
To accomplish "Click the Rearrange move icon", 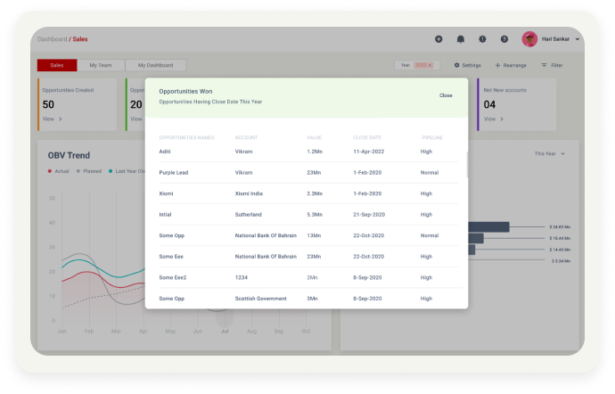I will click(511, 65).
